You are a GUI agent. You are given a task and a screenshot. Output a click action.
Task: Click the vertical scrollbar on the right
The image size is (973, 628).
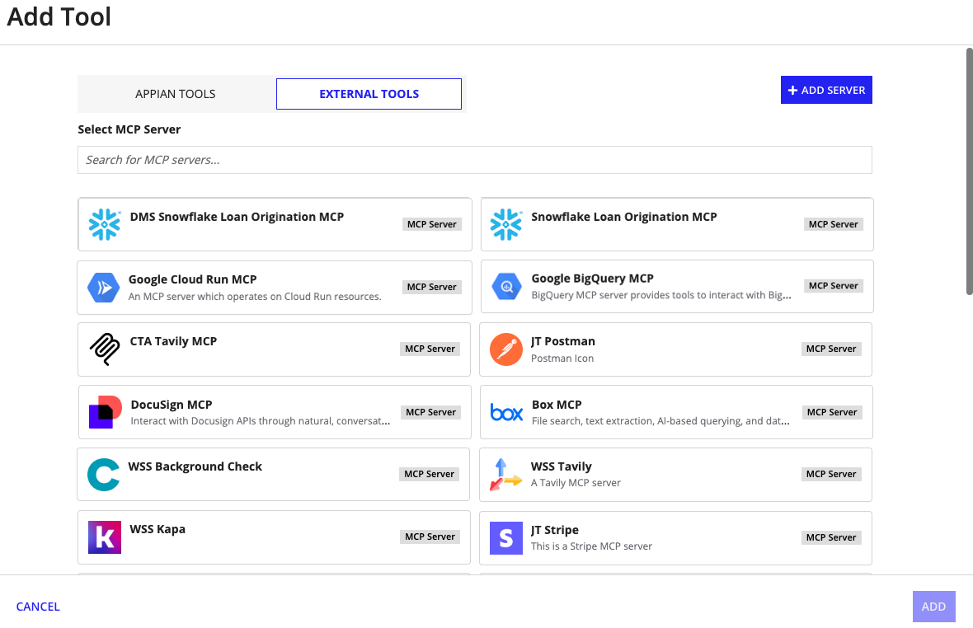coord(969,171)
